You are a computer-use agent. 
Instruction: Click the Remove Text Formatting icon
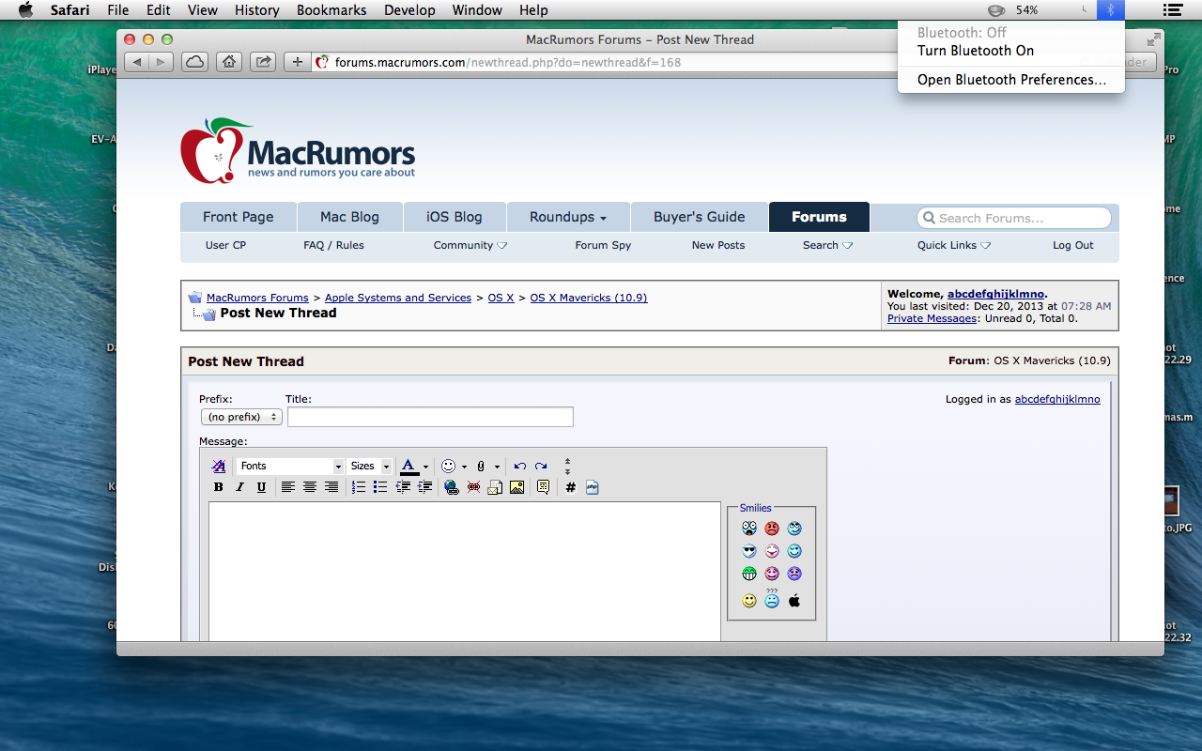click(x=219, y=466)
